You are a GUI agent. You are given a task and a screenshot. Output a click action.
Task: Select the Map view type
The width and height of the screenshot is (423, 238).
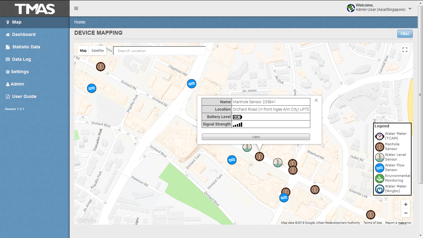83,51
